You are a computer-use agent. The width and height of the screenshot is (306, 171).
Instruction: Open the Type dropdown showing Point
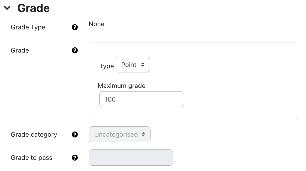[133, 65]
